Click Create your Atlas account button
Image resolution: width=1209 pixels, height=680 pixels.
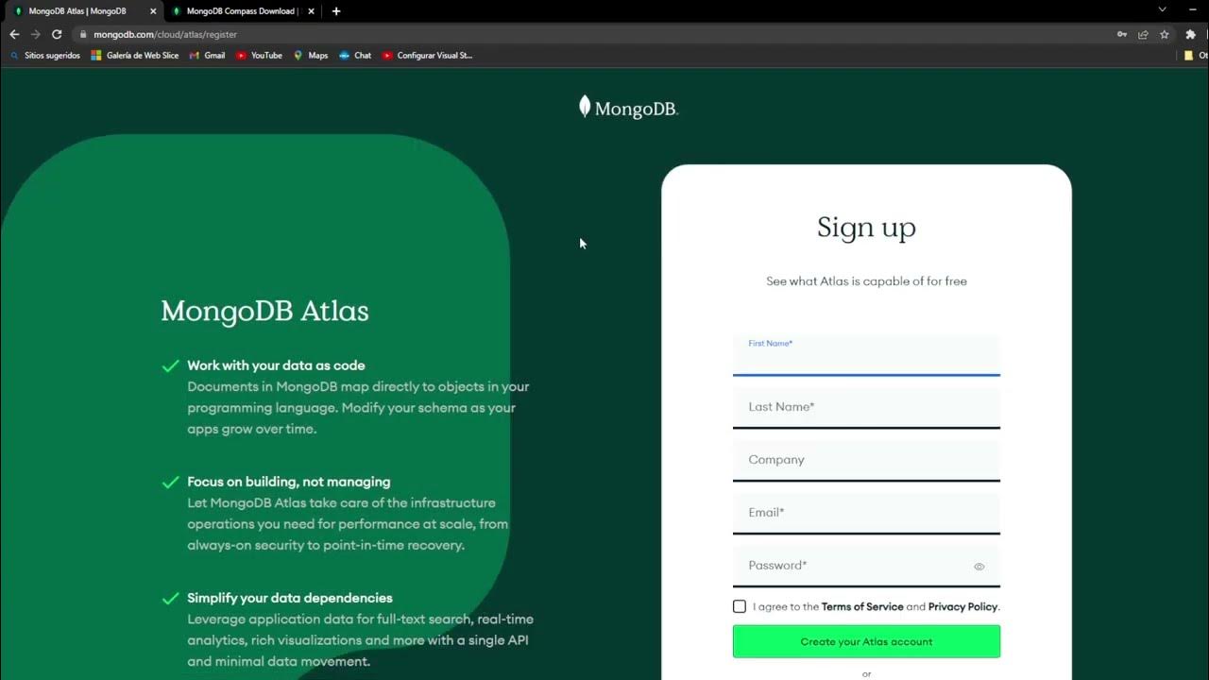(866, 641)
